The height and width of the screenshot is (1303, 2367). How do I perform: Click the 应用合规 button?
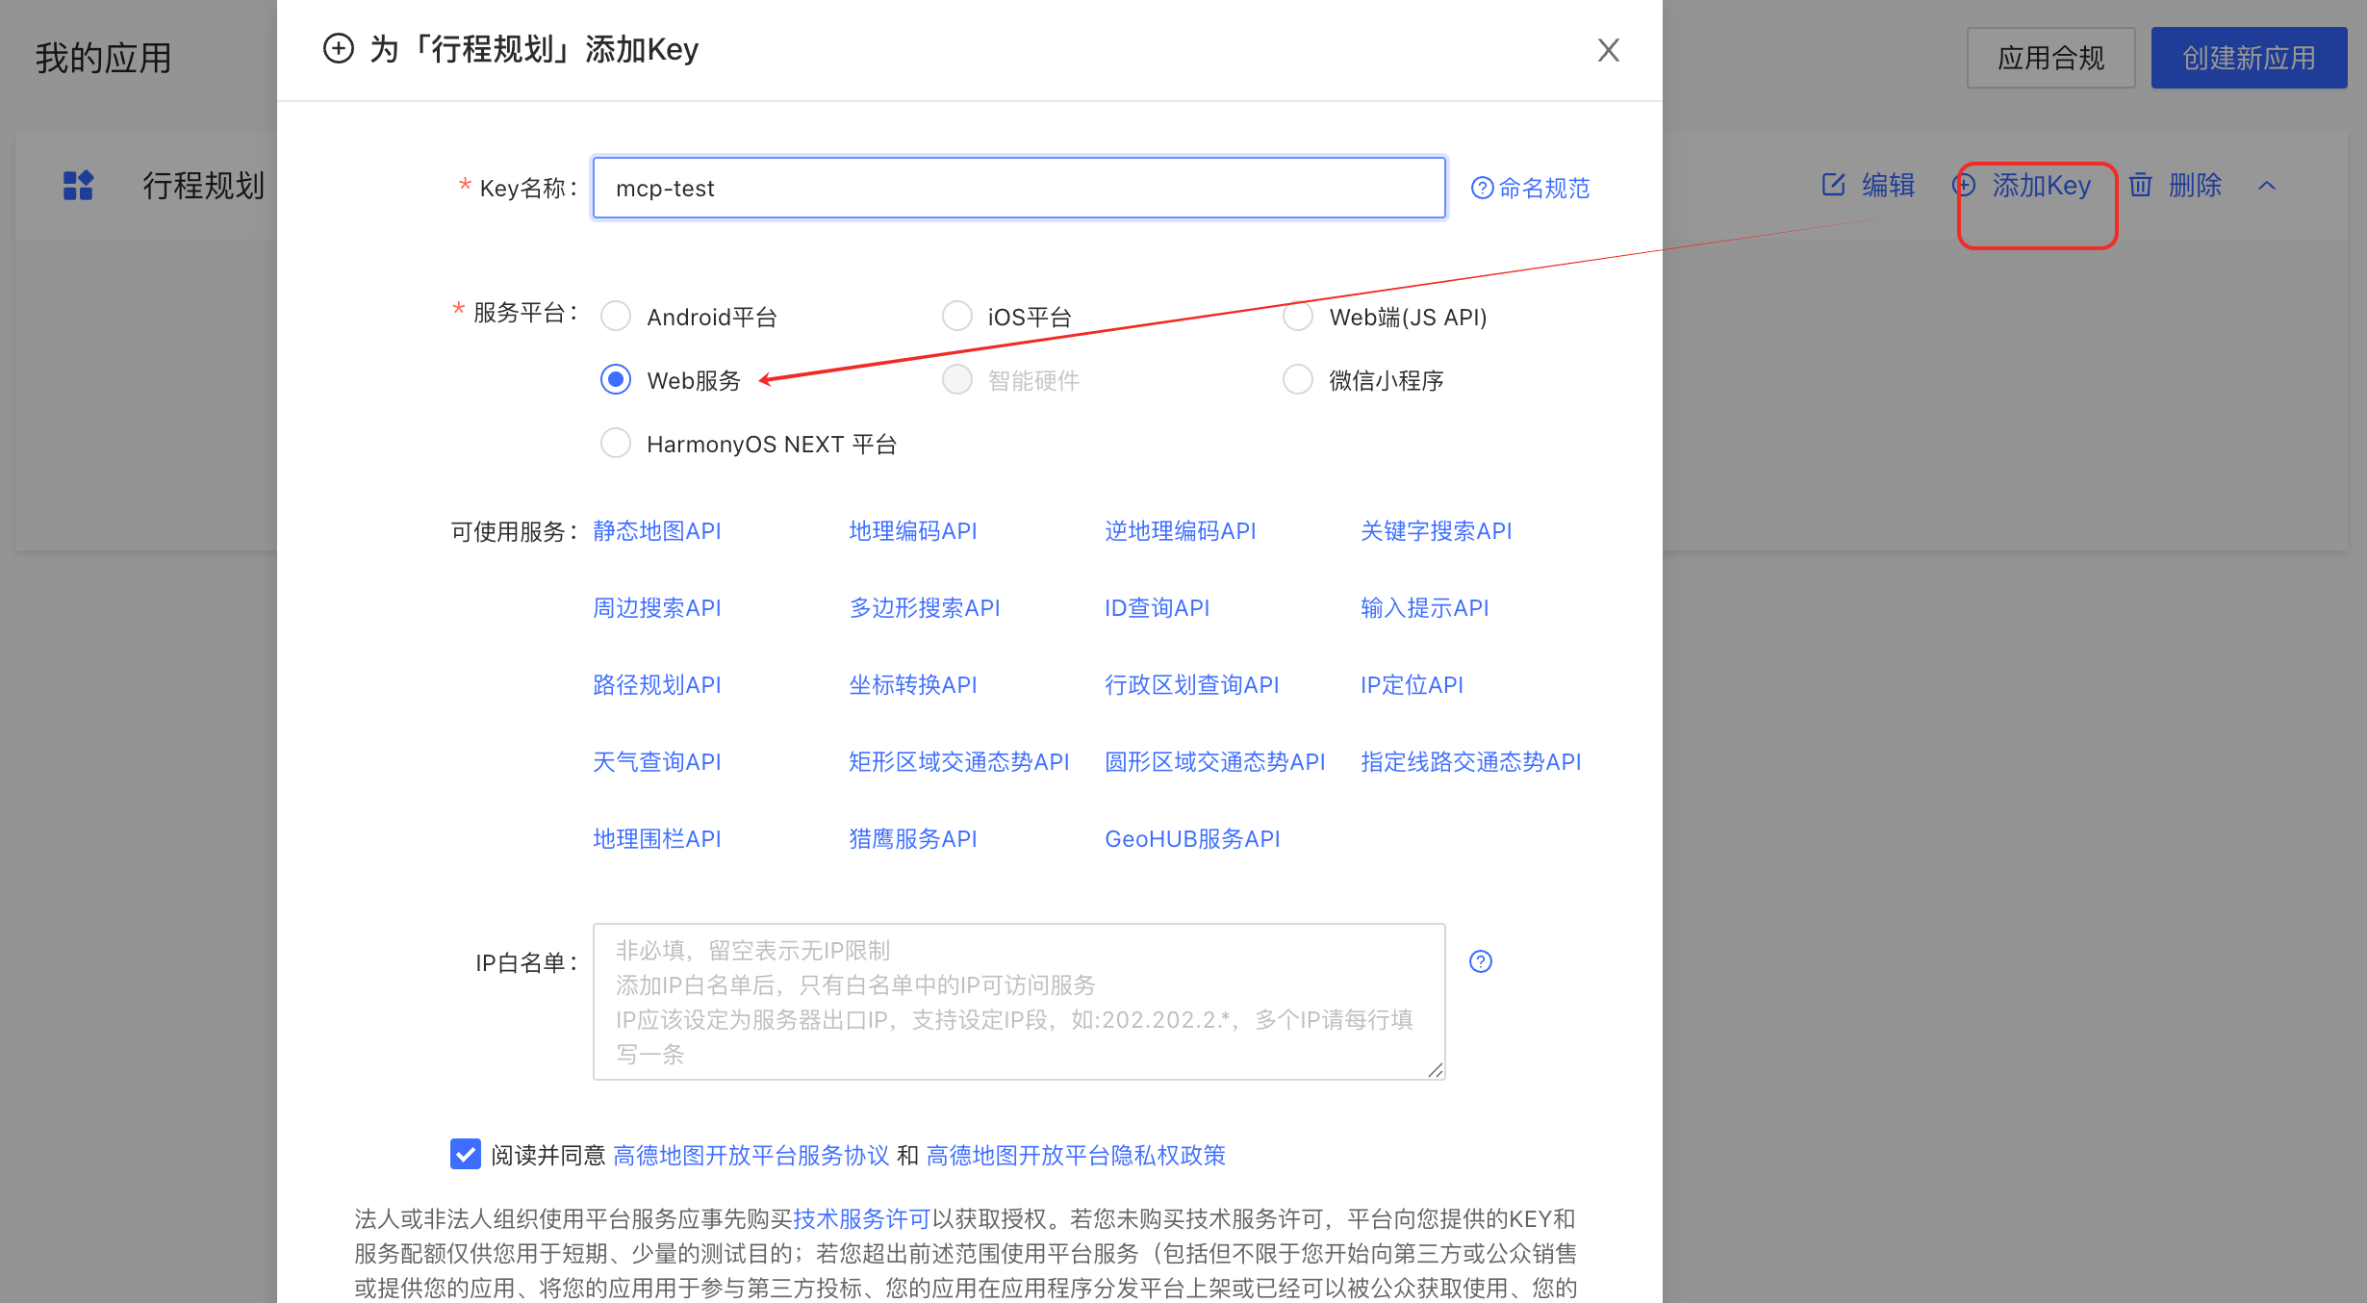click(x=2050, y=58)
